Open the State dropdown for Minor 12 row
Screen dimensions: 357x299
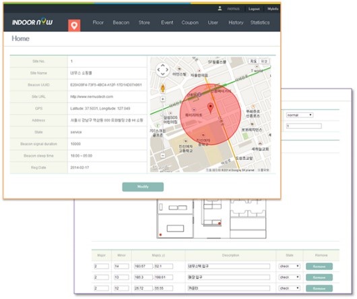[x=289, y=288]
